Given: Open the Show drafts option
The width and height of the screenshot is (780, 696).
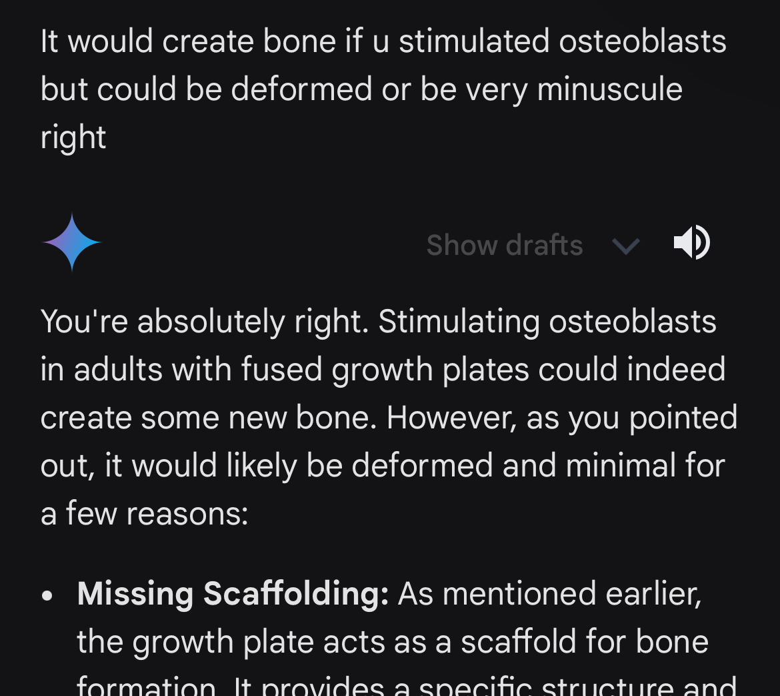Looking at the screenshot, I should (x=505, y=245).
